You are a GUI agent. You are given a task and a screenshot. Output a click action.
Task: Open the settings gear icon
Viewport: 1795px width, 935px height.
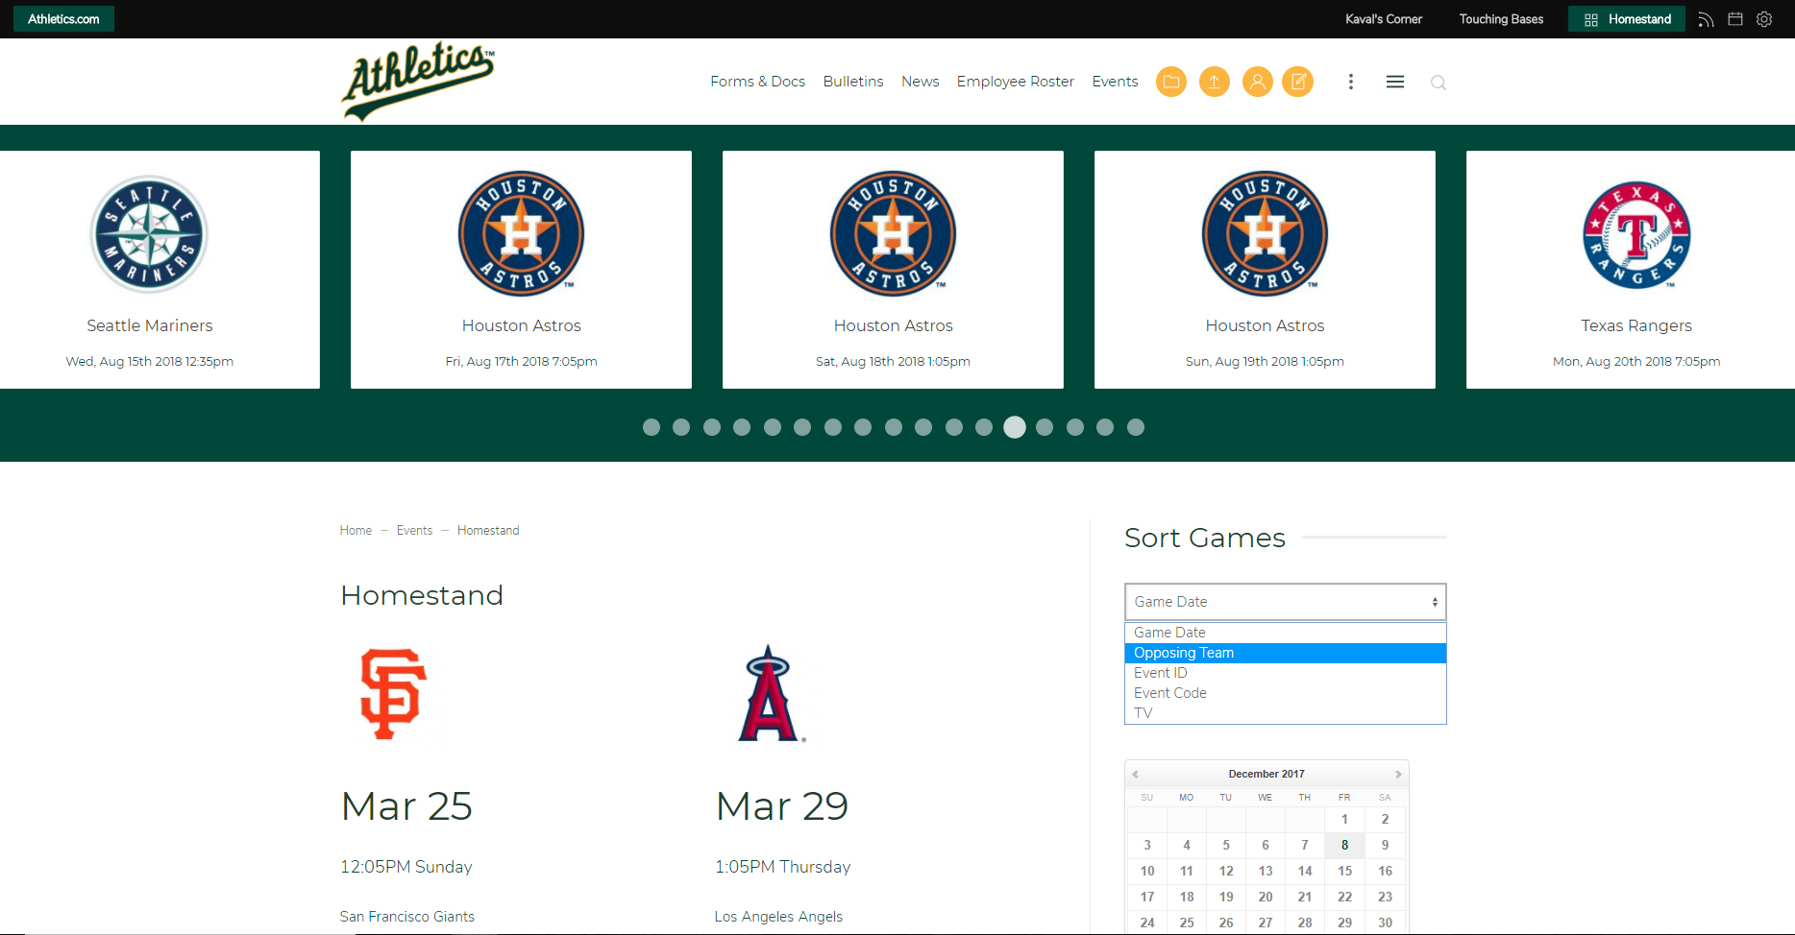pyautogui.click(x=1764, y=19)
